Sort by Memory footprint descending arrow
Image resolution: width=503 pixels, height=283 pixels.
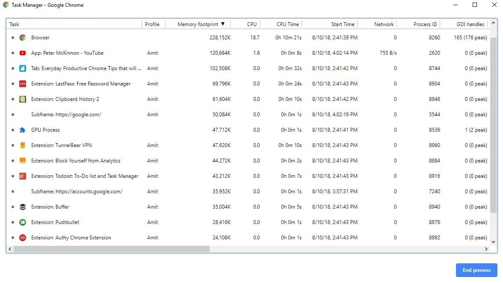pyautogui.click(x=223, y=24)
